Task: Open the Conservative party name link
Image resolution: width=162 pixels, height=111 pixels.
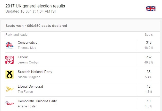Action: coord(28,42)
